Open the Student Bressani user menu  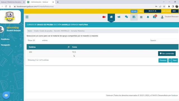(x=170, y=17)
